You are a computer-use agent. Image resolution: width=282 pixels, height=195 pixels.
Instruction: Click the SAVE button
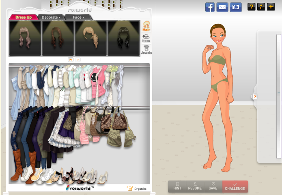tap(213, 186)
